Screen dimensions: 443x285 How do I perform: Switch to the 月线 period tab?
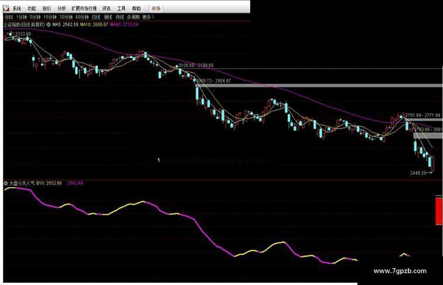click(x=120, y=17)
